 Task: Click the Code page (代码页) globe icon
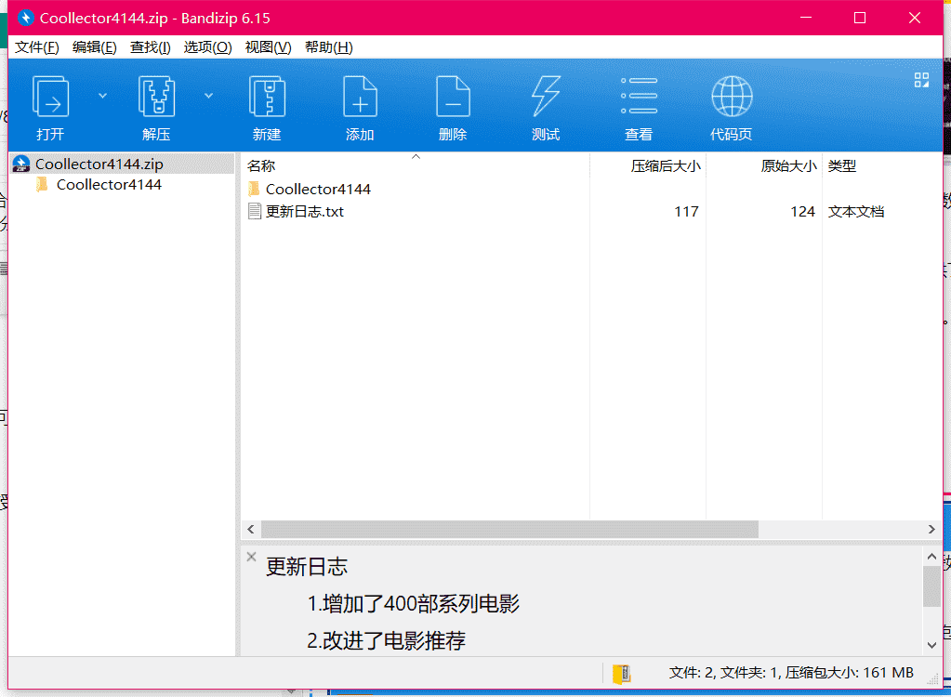tap(732, 96)
